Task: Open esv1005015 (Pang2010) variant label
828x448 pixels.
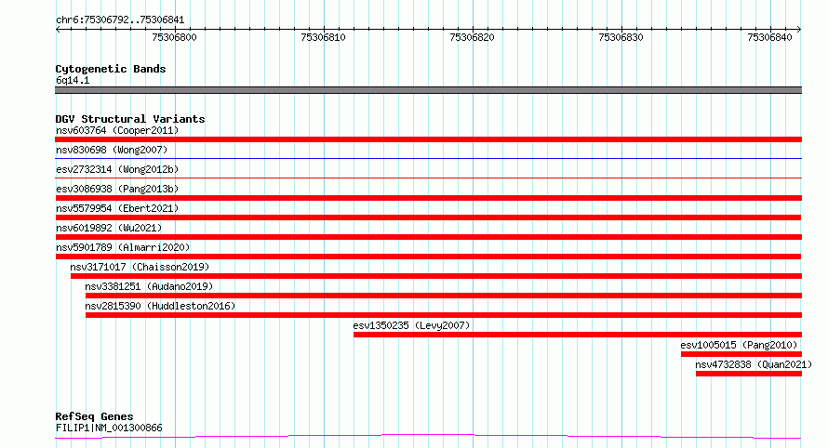Action: [x=739, y=345]
